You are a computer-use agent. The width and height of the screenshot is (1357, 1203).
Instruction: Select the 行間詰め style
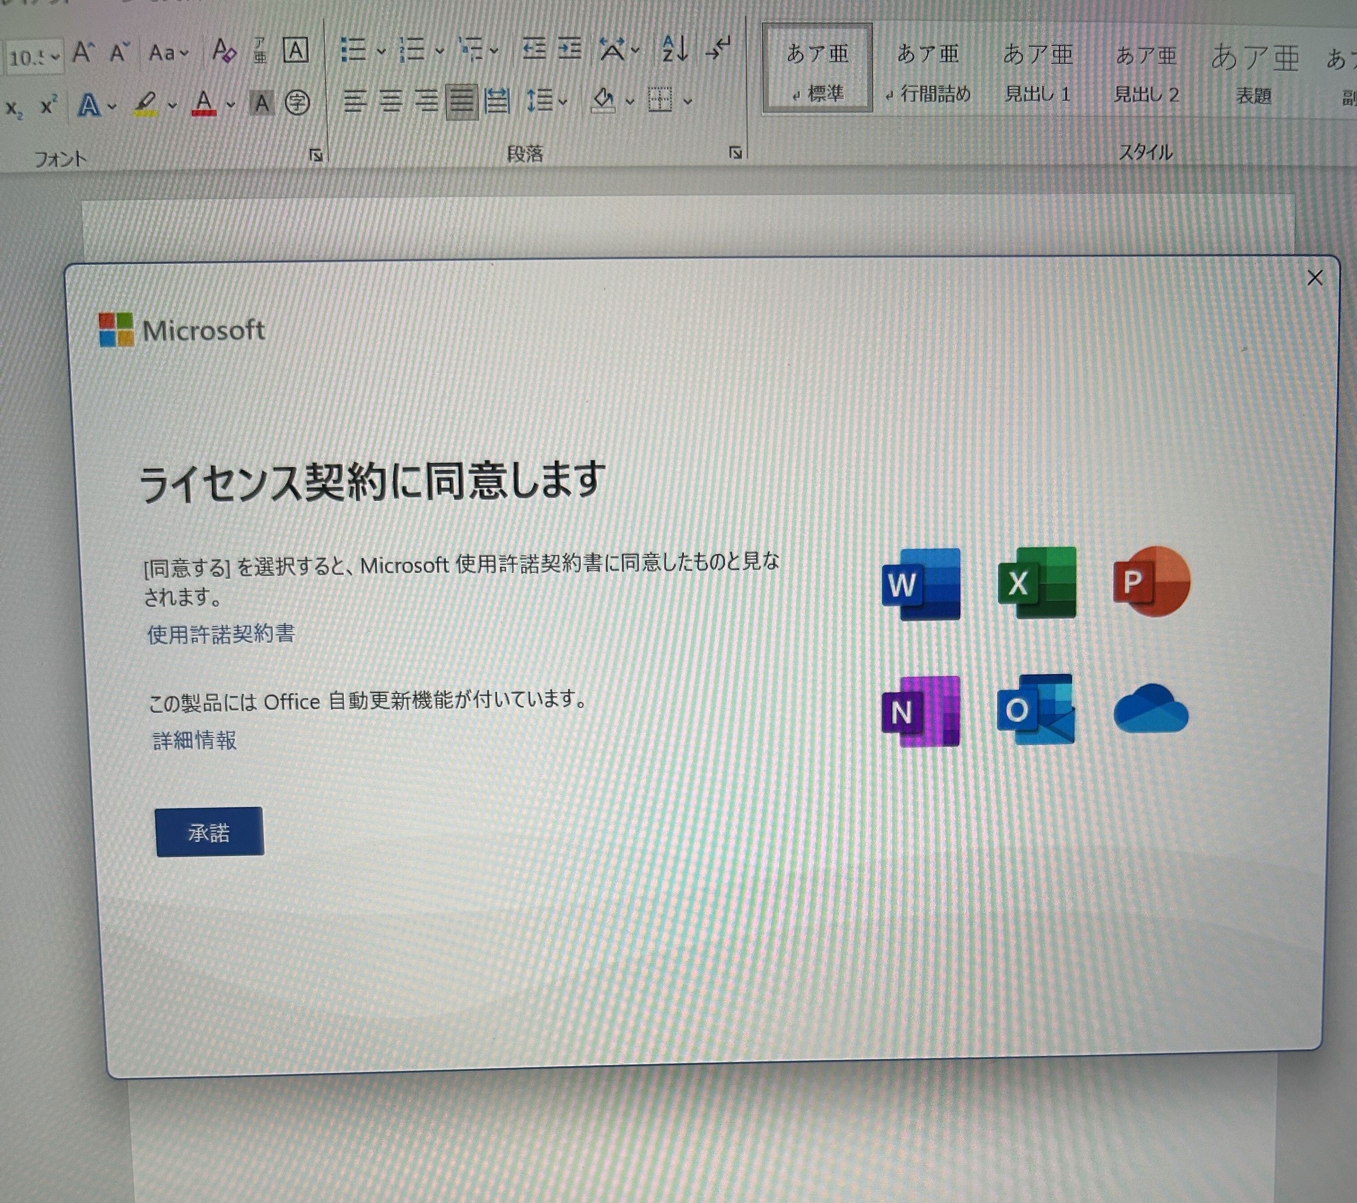click(929, 71)
